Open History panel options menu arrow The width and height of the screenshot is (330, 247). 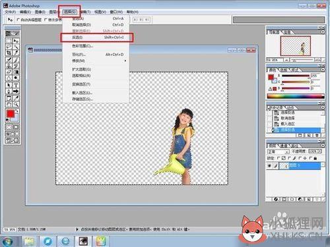point(323,107)
